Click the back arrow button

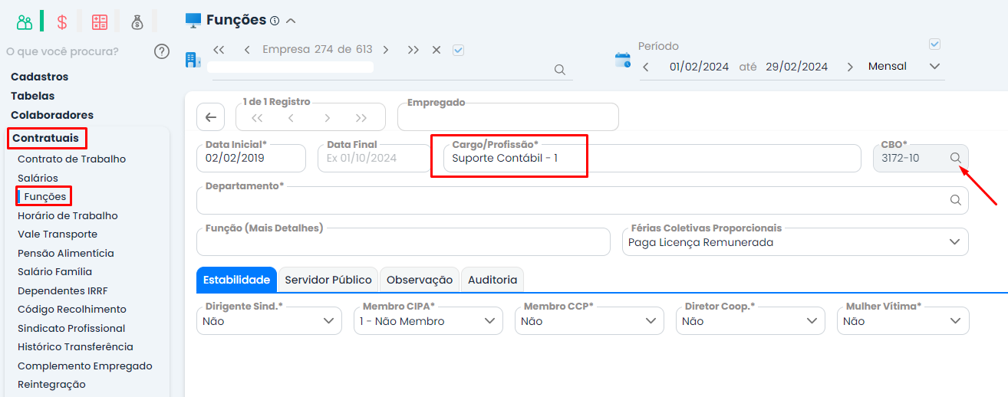click(x=210, y=117)
